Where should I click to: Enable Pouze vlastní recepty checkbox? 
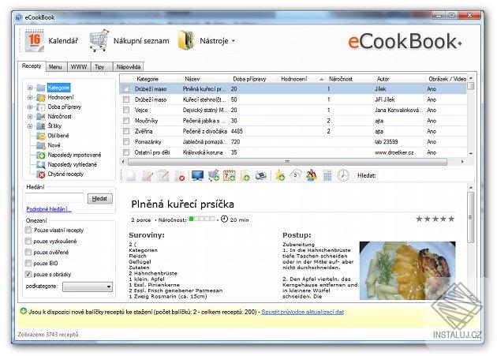(28, 230)
